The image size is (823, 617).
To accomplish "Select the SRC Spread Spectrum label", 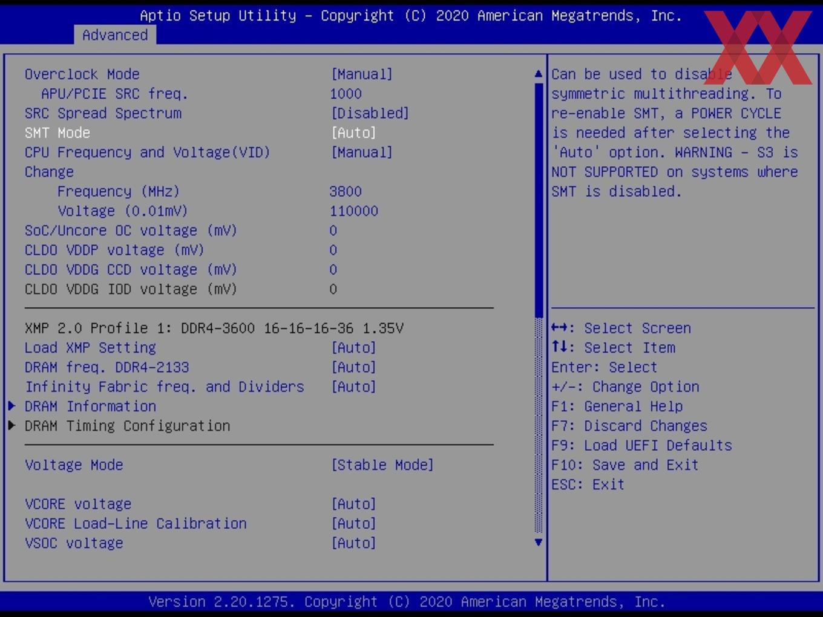I will point(103,113).
